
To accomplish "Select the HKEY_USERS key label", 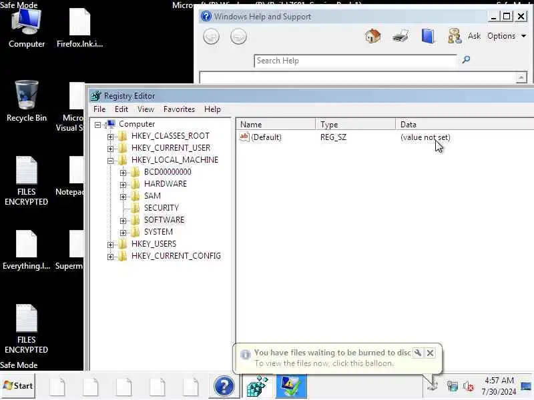I will 154,244.
